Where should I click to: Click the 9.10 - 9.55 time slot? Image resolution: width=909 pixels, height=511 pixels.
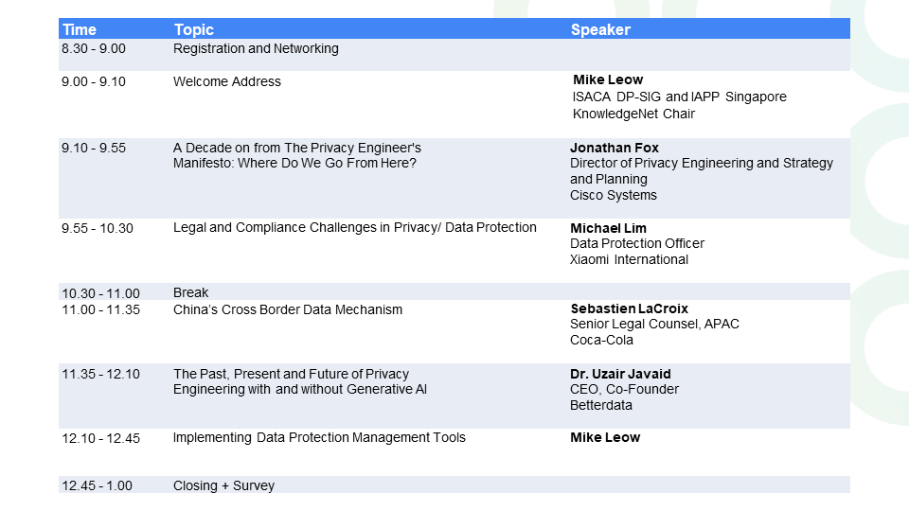(94, 149)
